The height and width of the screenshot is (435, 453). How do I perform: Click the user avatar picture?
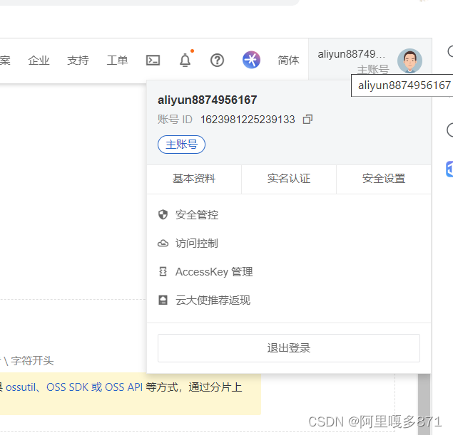point(409,61)
